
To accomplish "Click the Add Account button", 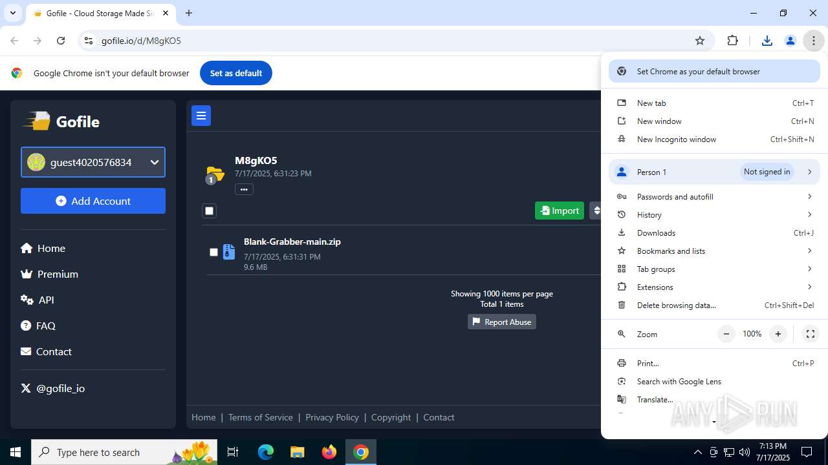I will [x=93, y=201].
